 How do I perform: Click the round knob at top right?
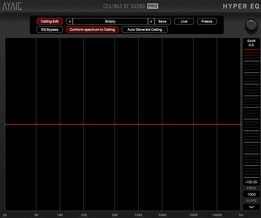251,26
